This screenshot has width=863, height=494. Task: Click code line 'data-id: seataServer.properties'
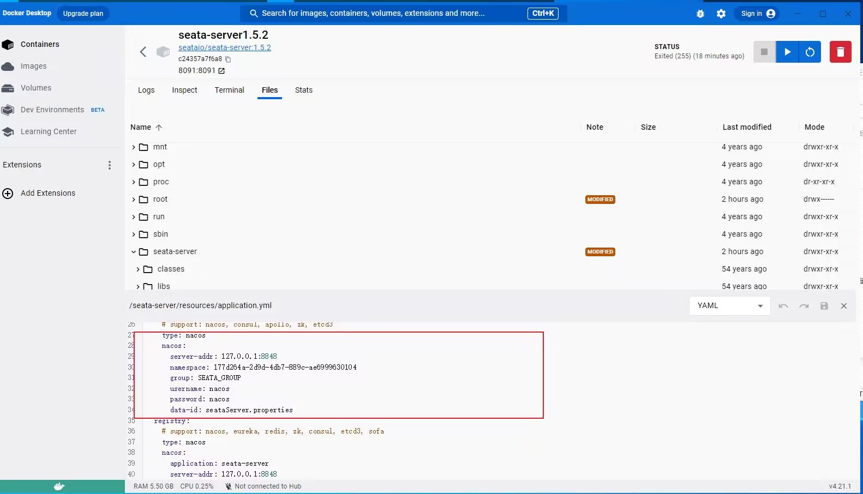pyautogui.click(x=231, y=410)
